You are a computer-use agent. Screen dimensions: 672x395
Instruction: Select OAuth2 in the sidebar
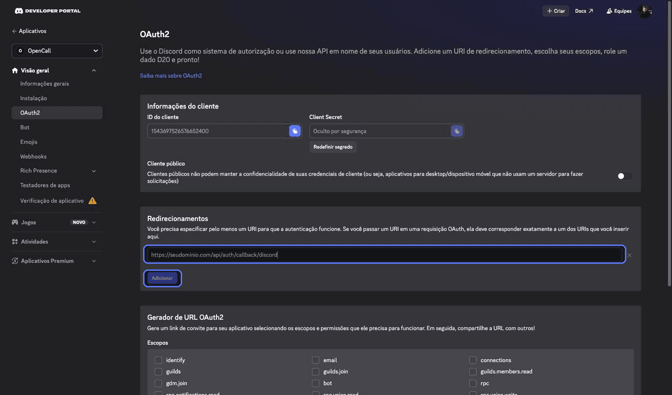click(x=57, y=113)
